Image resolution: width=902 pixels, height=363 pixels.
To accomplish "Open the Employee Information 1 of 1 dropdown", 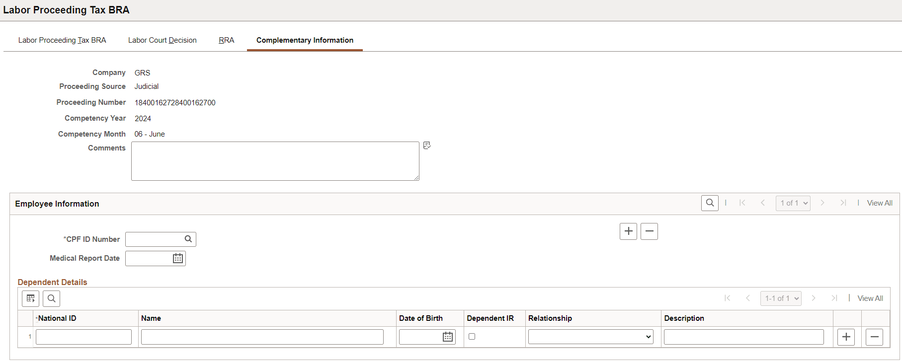I will 793,203.
